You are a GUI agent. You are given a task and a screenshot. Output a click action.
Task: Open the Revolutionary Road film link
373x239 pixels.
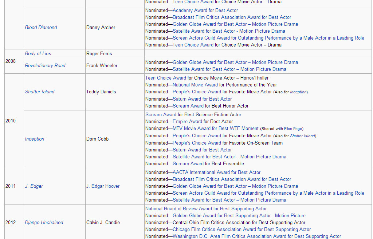tap(45, 66)
